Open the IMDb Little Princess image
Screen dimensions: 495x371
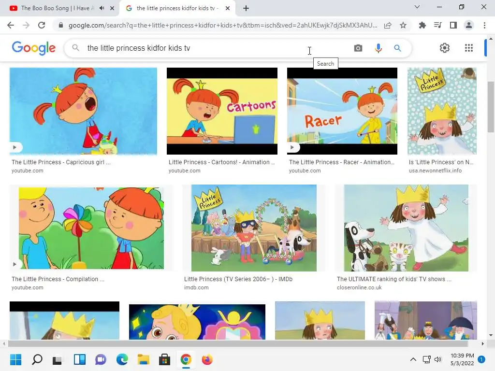click(x=254, y=228)
